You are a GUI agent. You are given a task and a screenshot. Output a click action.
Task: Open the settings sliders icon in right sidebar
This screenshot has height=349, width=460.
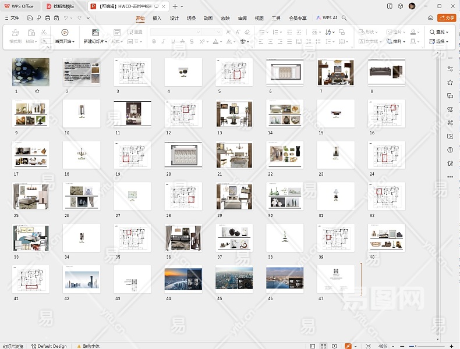450,69
